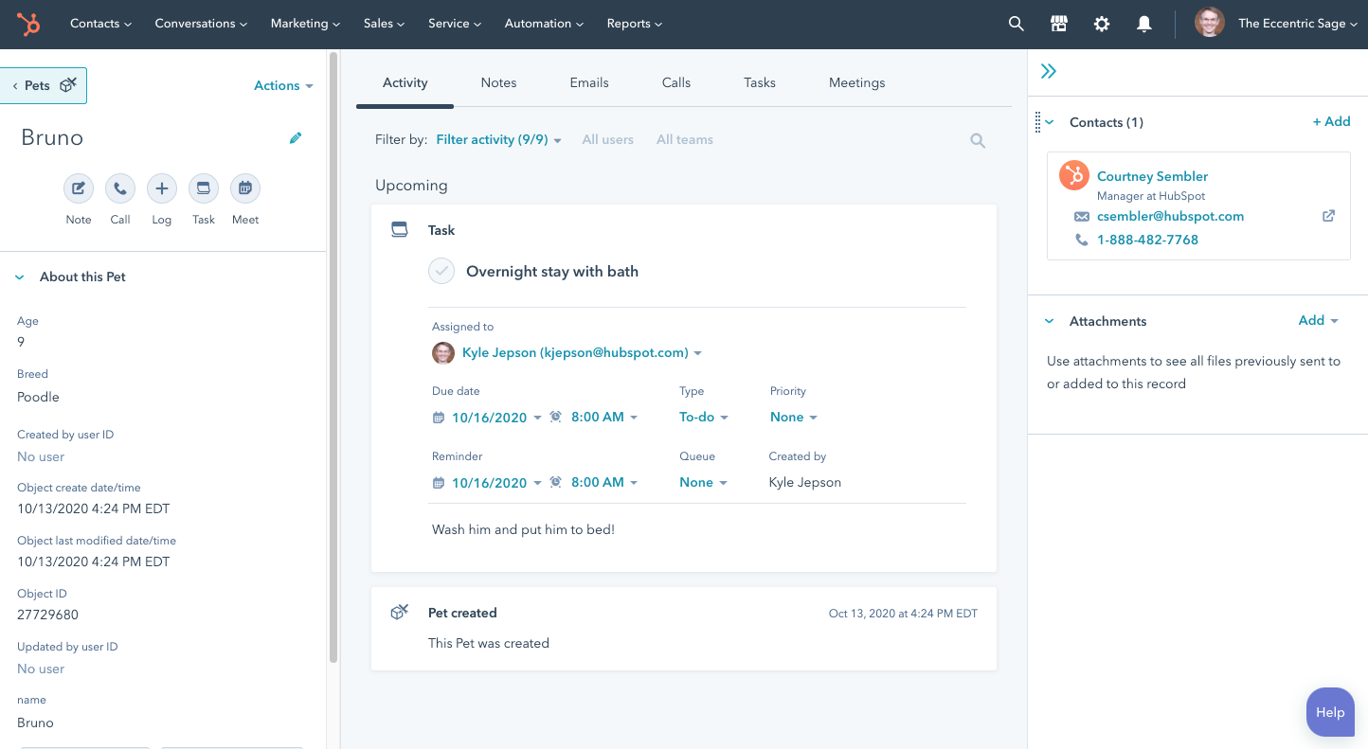Viewport: 1368px width, 749px height.
Task: Create a task using the Task icon
Action: [x=203, y=188]
